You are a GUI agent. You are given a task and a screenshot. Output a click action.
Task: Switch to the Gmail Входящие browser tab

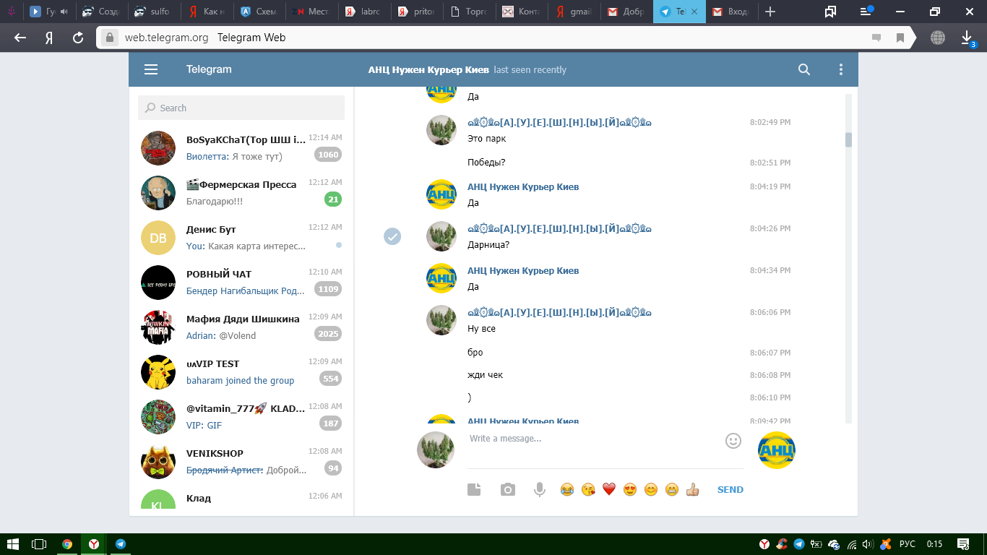tap(731, 12)
